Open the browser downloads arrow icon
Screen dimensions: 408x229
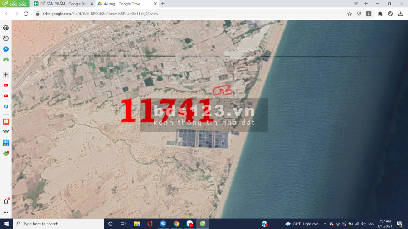click(x=400, y=14)
